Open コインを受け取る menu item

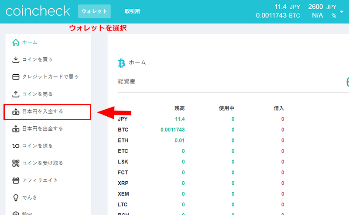point(42,163)
